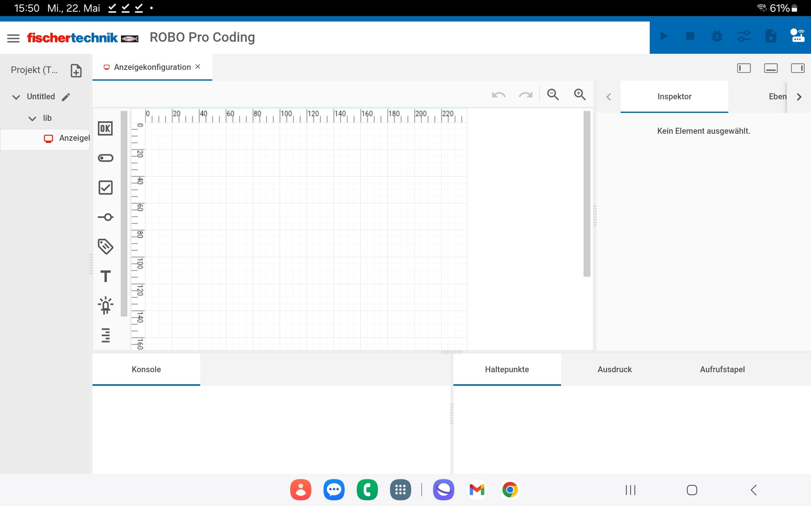Select the slider widget tool
Viewport: 811px width, 506px height.
(x=105, y=217)
